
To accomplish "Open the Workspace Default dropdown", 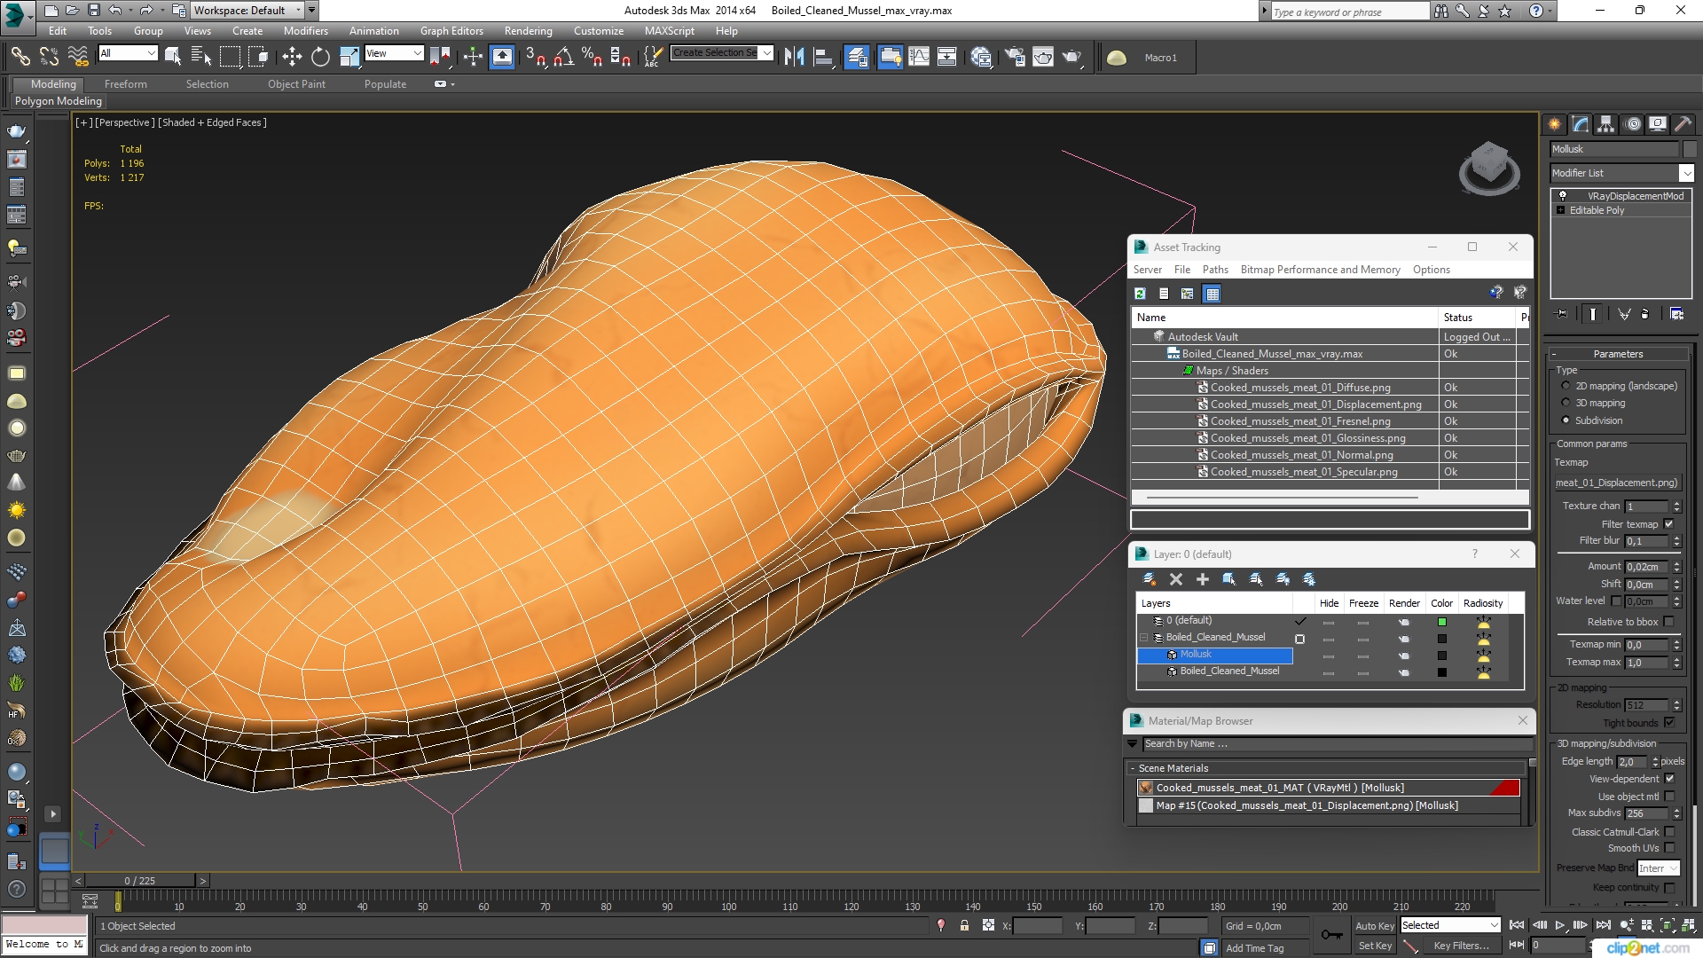I will coord(248,11).
